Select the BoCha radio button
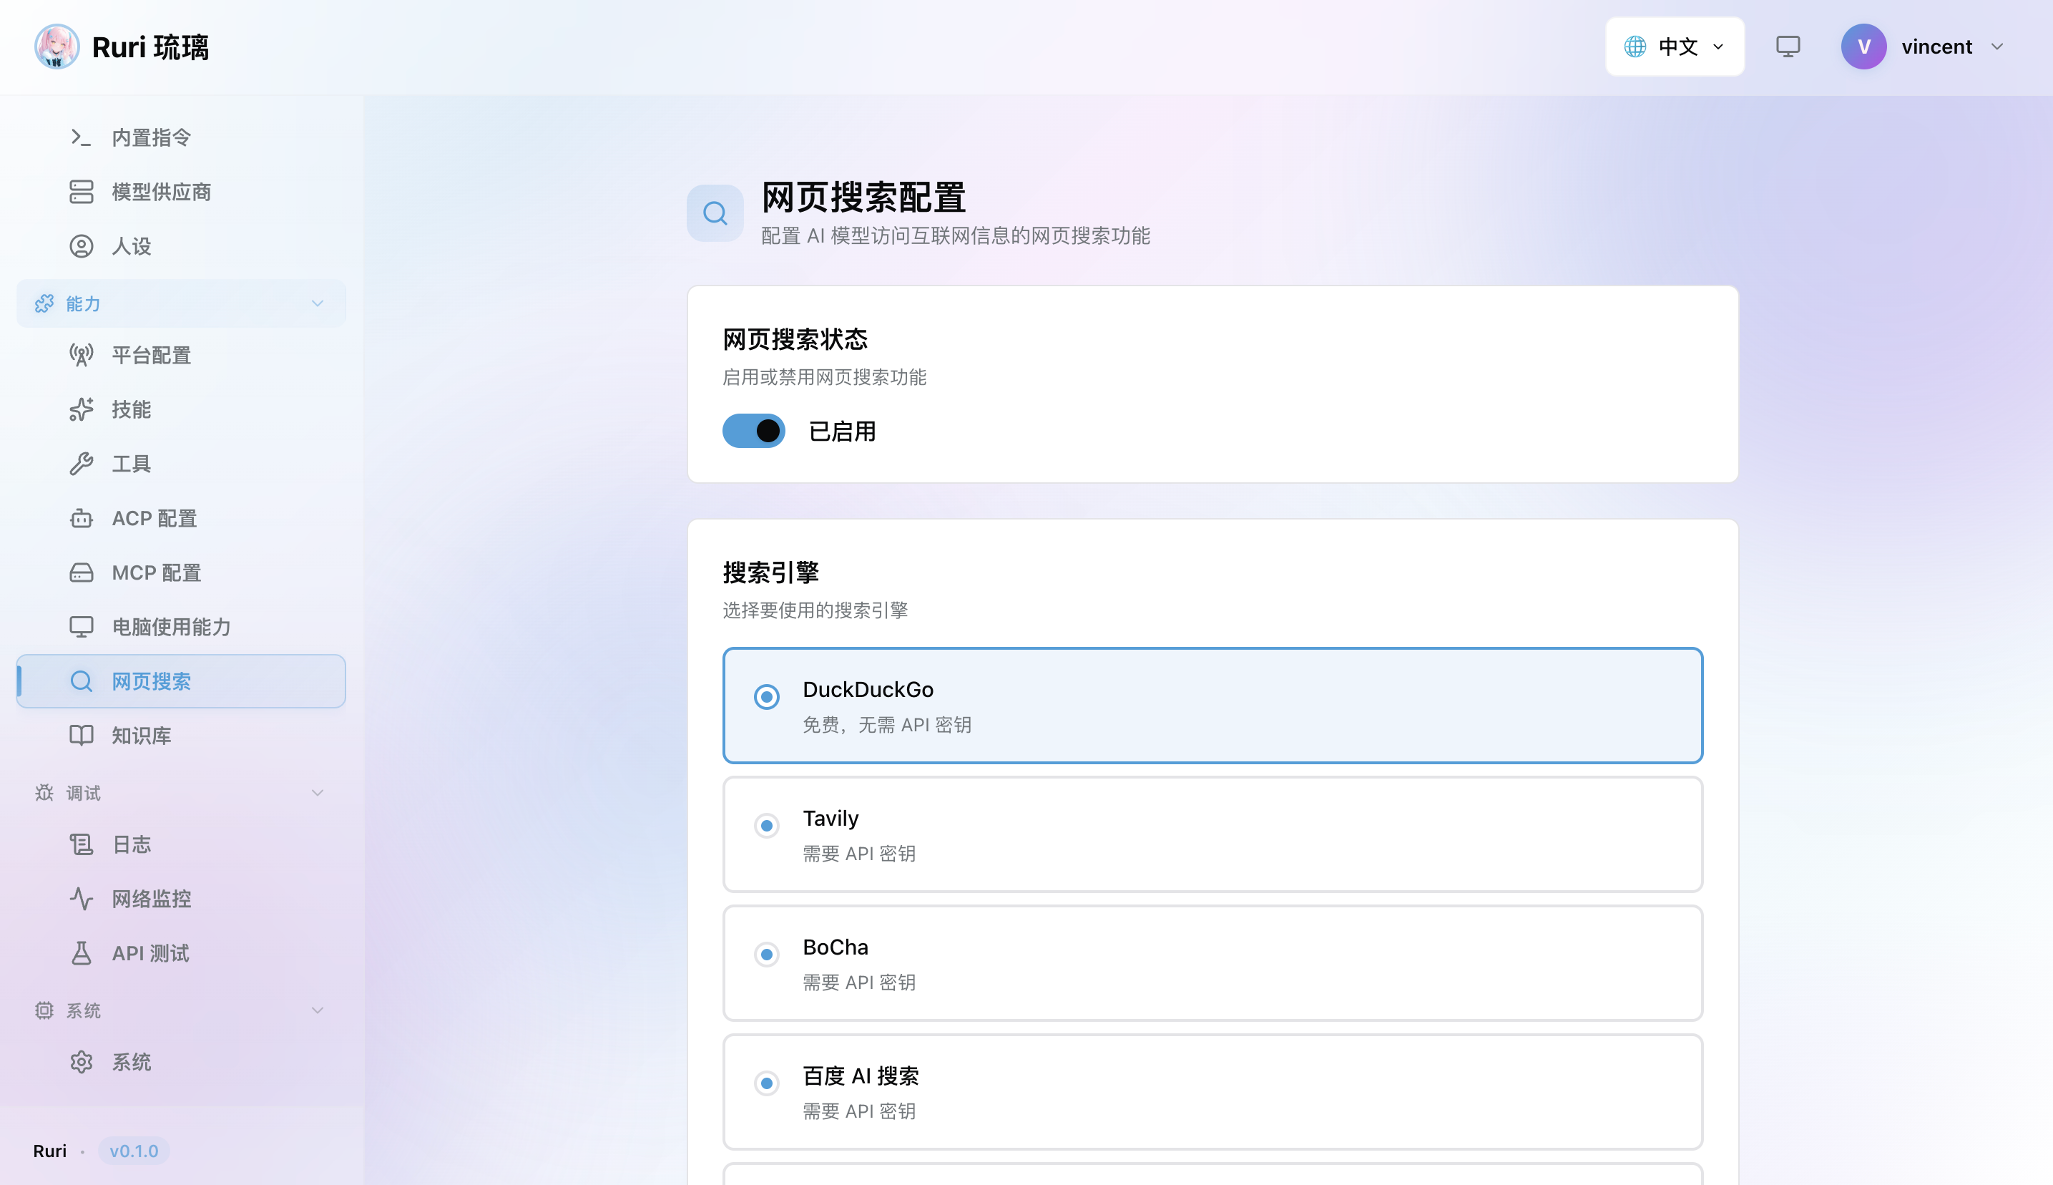 (766, 955)
